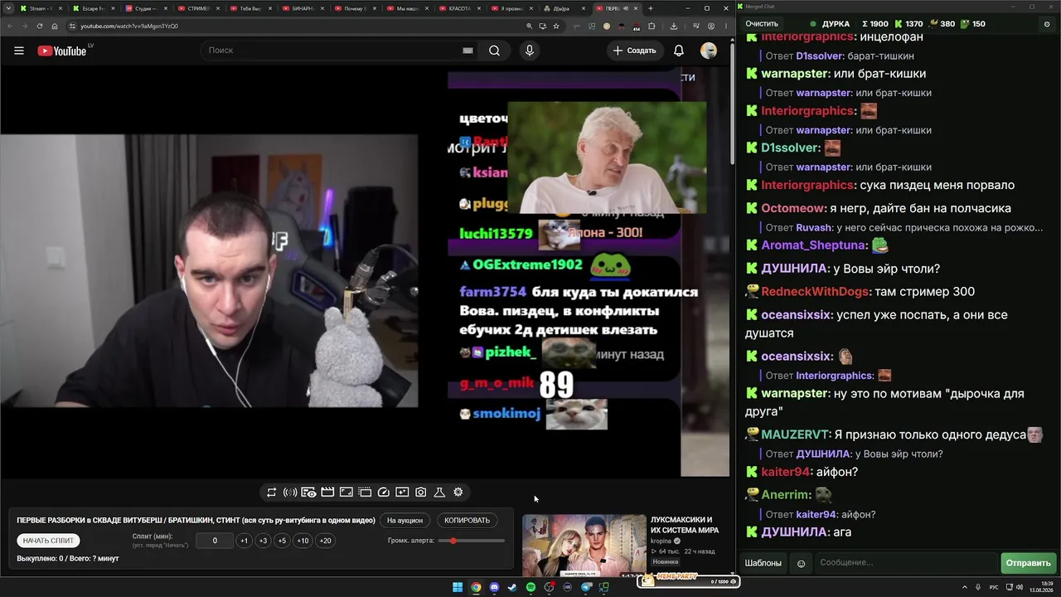Click the Создать button on YouTube

[635, 51]
